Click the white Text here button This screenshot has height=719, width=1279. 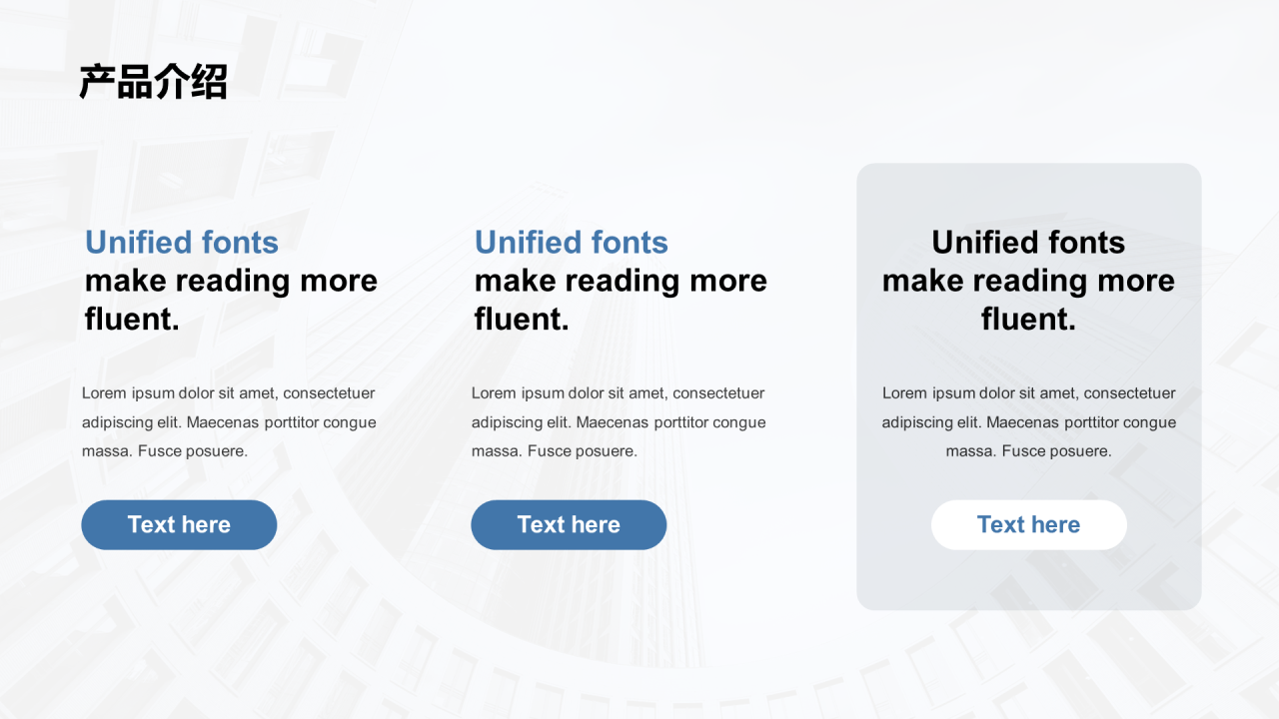click(1029, 524)
